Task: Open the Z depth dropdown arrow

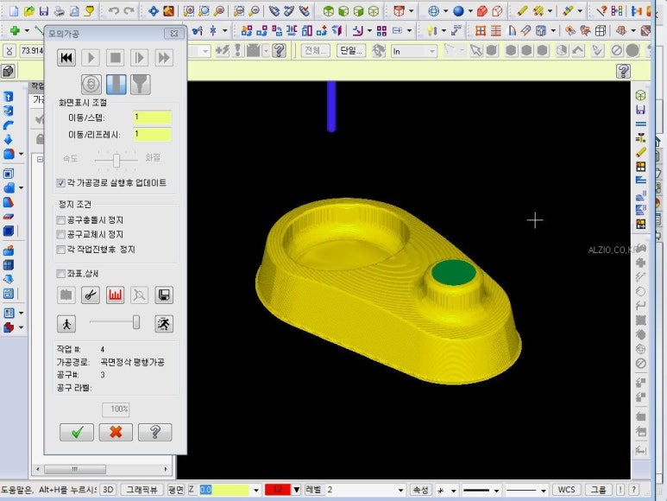Action: coord(255,490)
